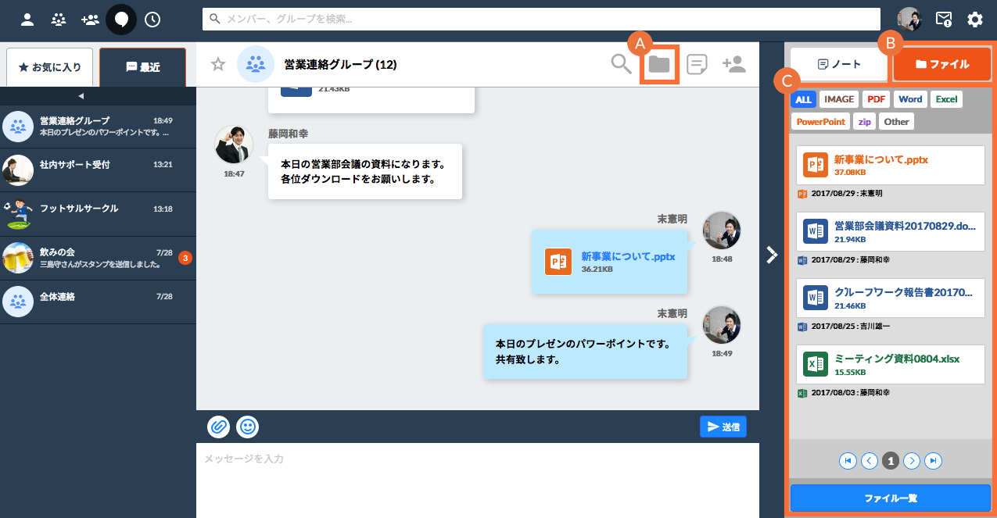Select the PDF file filter

click(876, 99)
